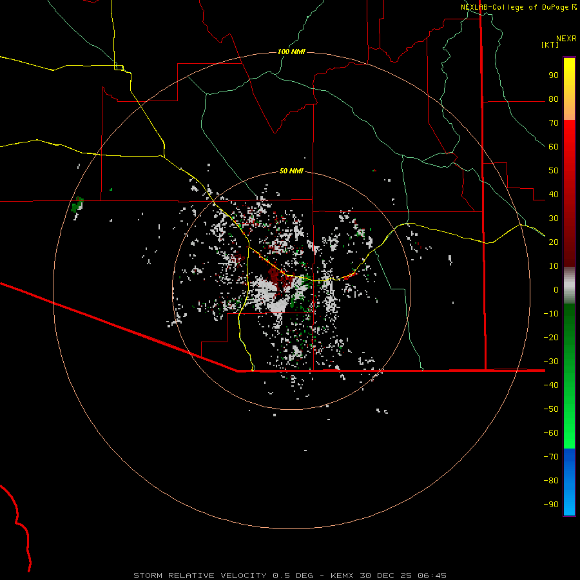This screenshot has height=580, width=580.
Task: Click the Storm Relative Velocity caption at bottom
Action: (x=290, y=575)
